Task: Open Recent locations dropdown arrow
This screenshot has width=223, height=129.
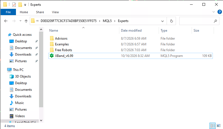Action: tap(20, 21)
